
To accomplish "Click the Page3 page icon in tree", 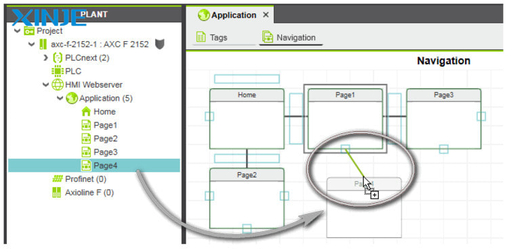I will (86, 152).
